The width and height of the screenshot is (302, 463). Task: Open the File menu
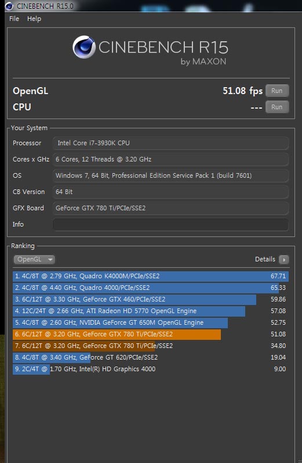(x=14, y=19)
